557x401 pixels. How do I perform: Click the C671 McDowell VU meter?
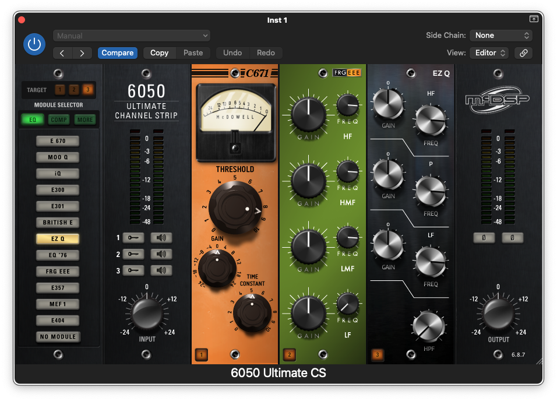coord(236,123)
